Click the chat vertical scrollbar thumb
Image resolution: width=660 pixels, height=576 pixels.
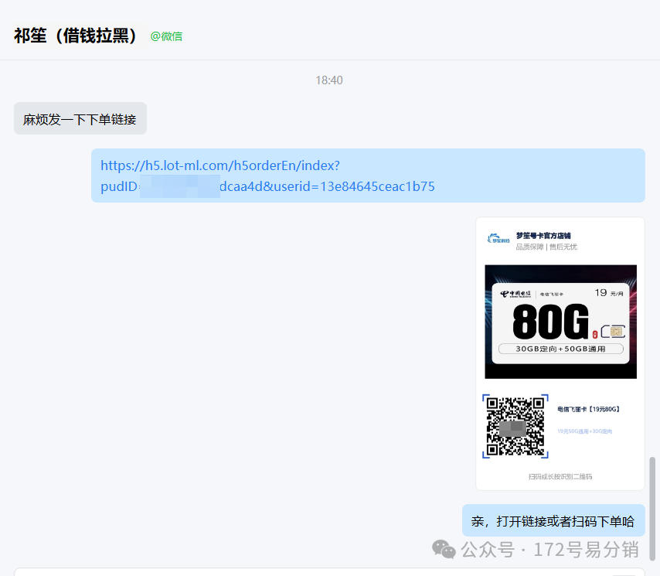[x=652, y=507]
